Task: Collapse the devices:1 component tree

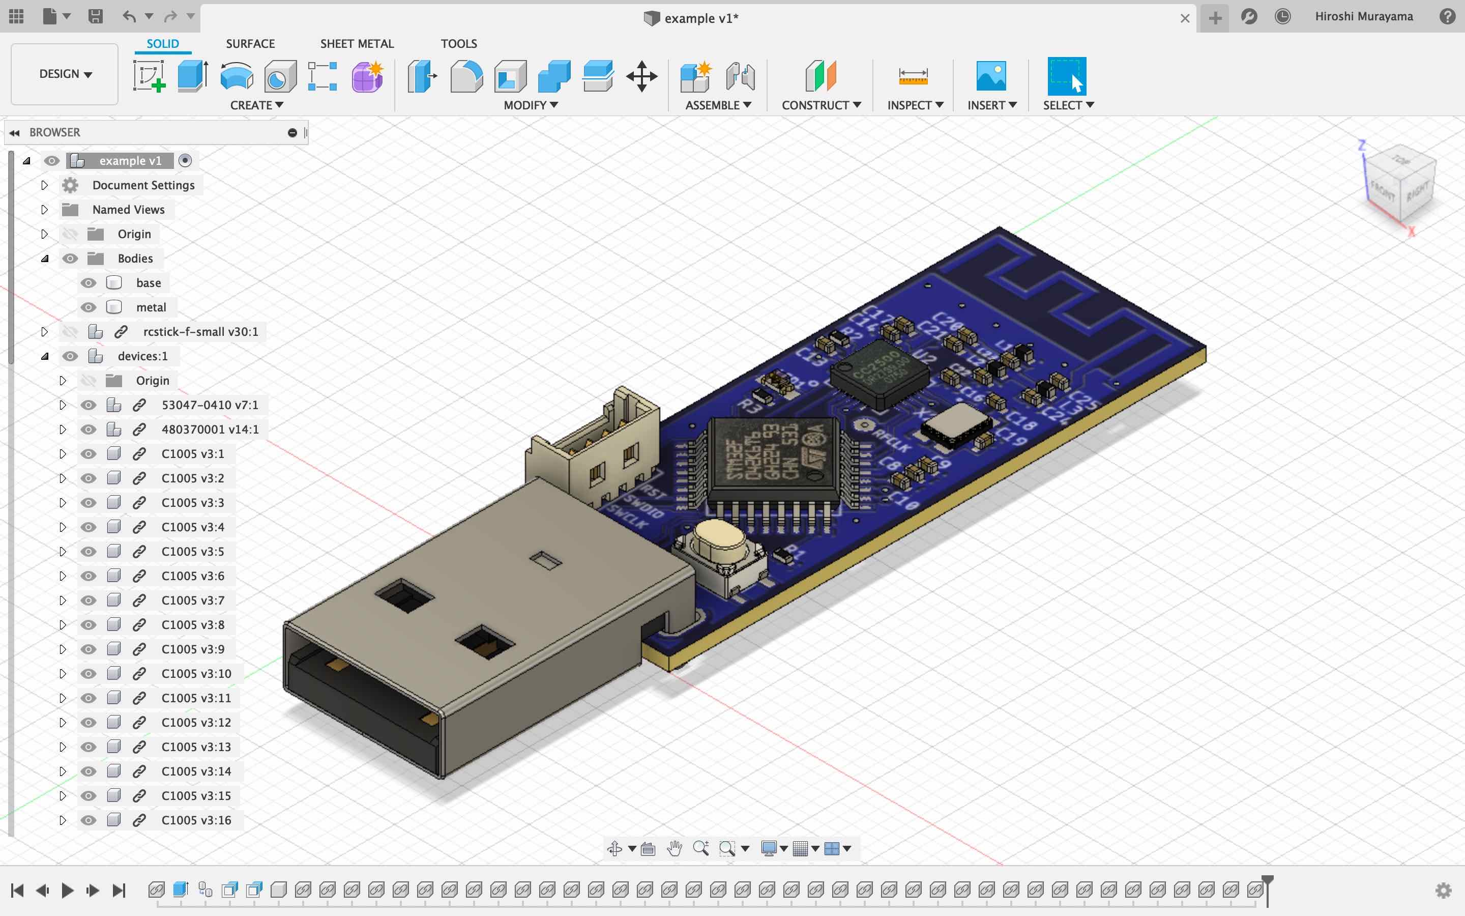Action: point(44,356)
